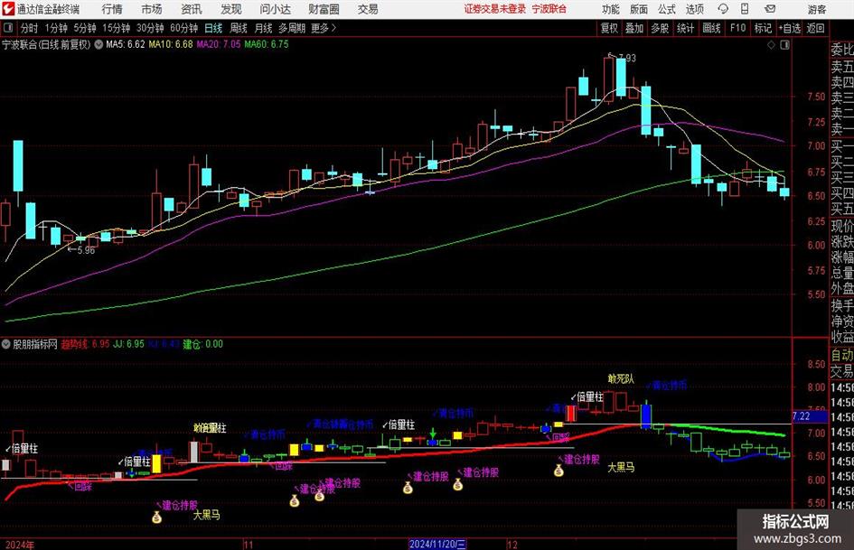Viewport: 854px width, 550px height.
Task: Click the 宁波联合 stock name link in title bar
Action: coord(549,9)
